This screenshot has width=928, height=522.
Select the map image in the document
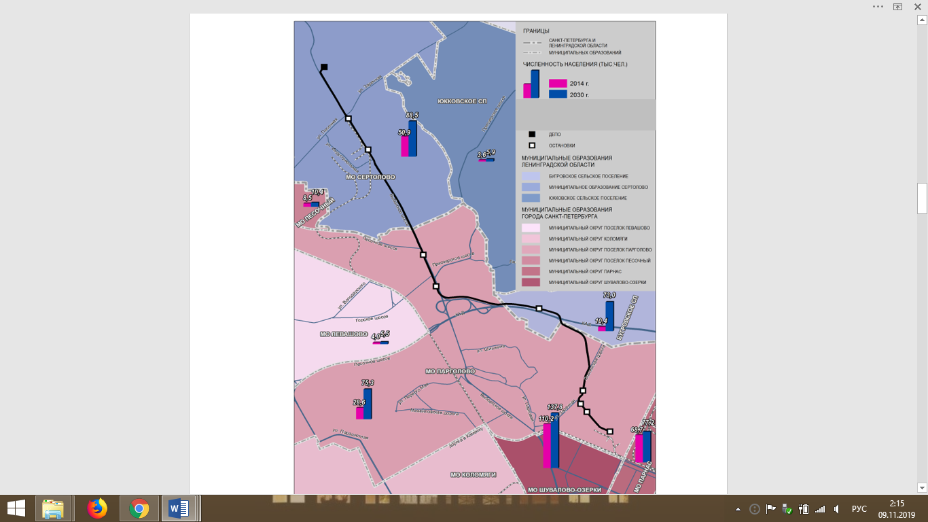click(474, 257)
